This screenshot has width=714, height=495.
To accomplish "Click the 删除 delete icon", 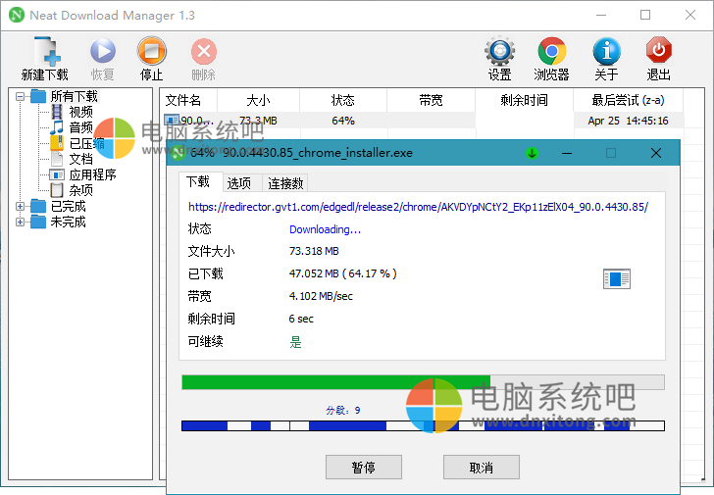I will 204,51.
